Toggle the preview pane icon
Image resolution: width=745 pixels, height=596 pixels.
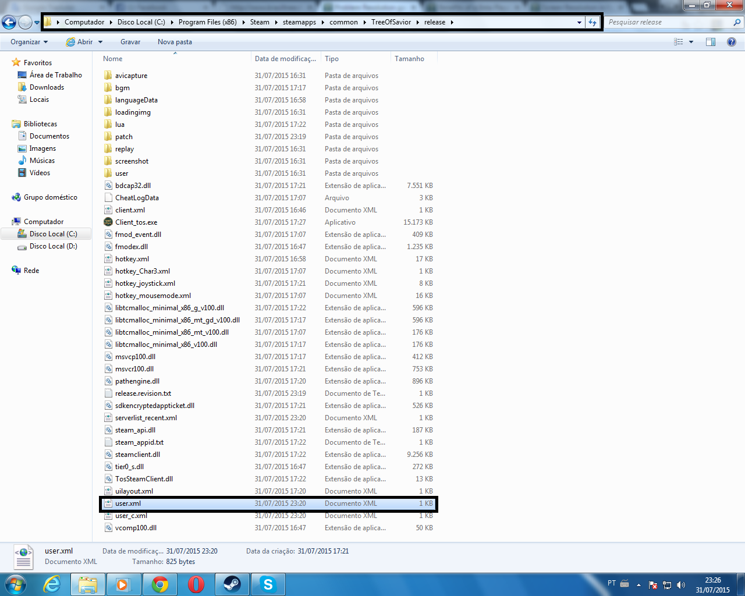pyautogui.click(x=711, y=42)
